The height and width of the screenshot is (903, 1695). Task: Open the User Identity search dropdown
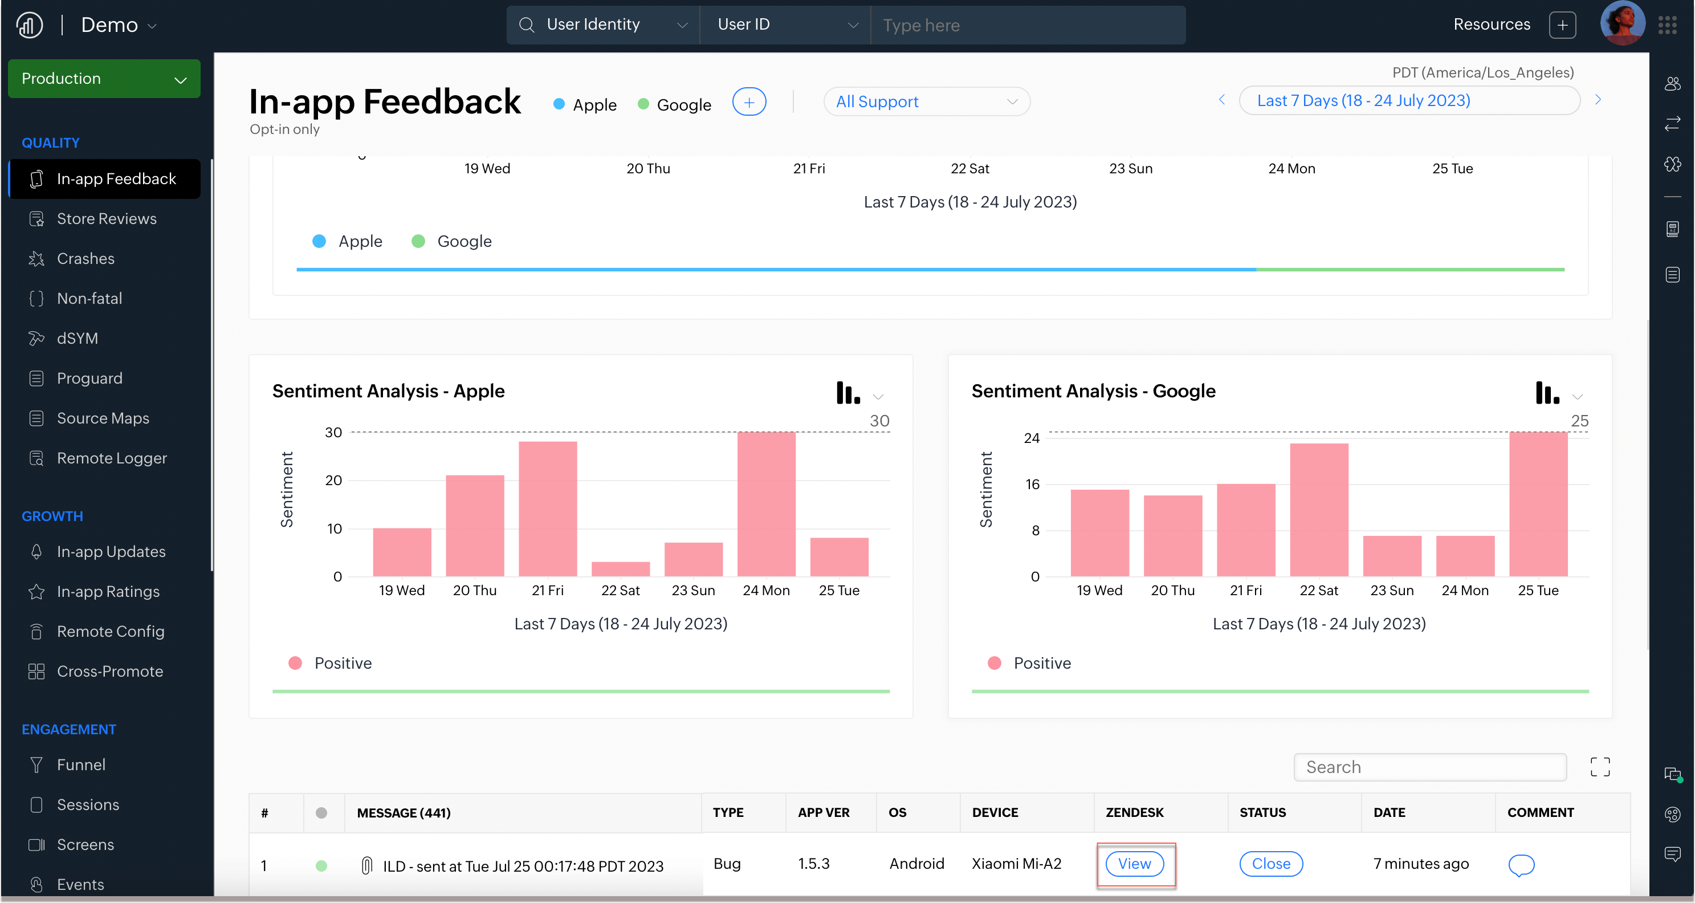603,25
